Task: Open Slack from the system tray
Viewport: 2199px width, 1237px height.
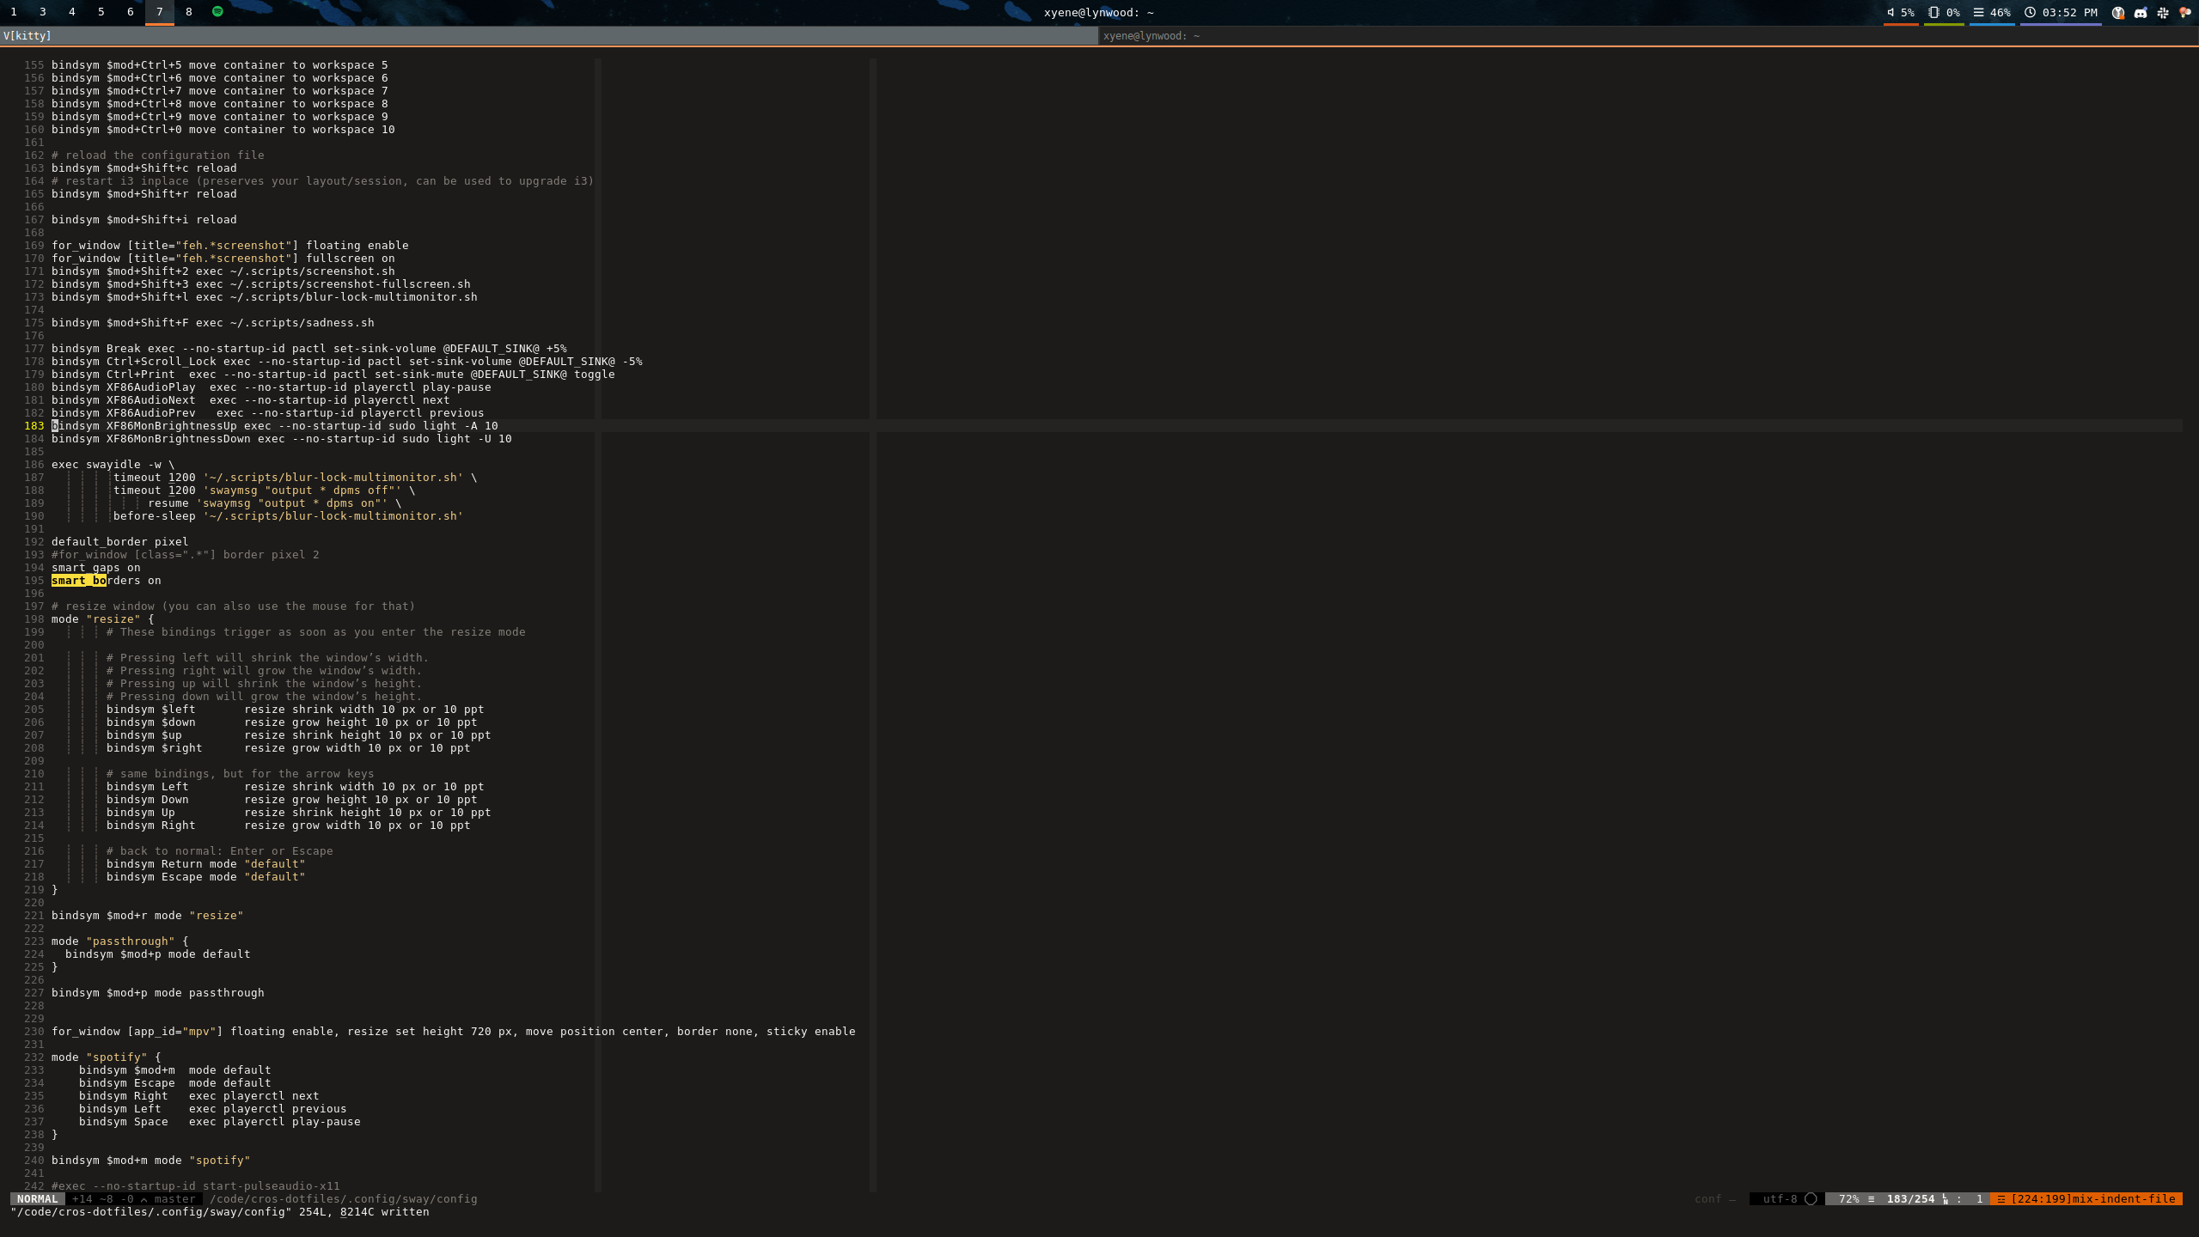Action: 2162,13
